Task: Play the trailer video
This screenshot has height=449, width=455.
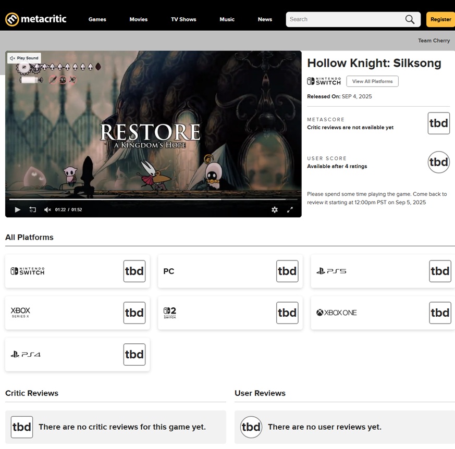Action: [17, 209]
